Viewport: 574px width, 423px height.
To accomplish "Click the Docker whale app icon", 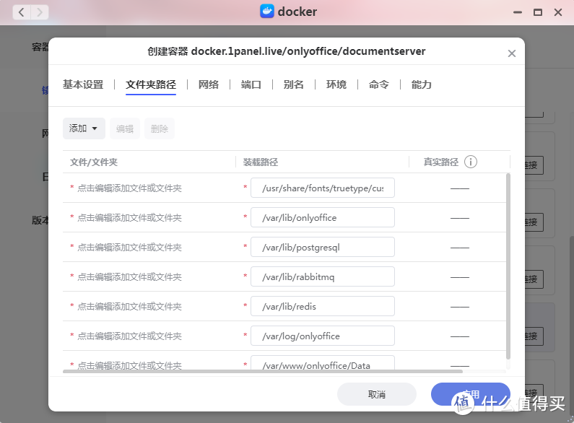I will 266,12.
